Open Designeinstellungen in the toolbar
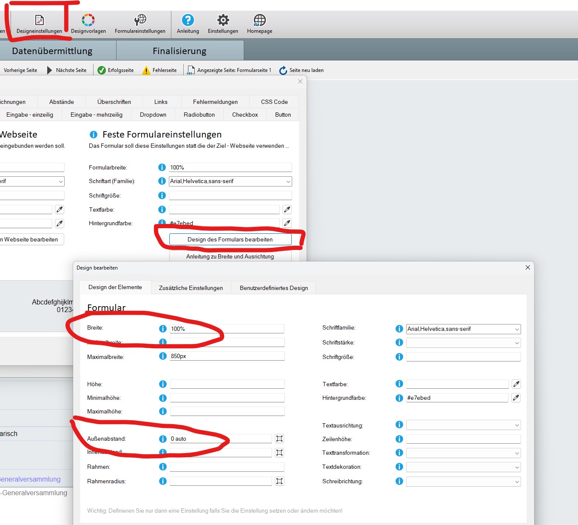The image size is (578, 525). point(39,24)
